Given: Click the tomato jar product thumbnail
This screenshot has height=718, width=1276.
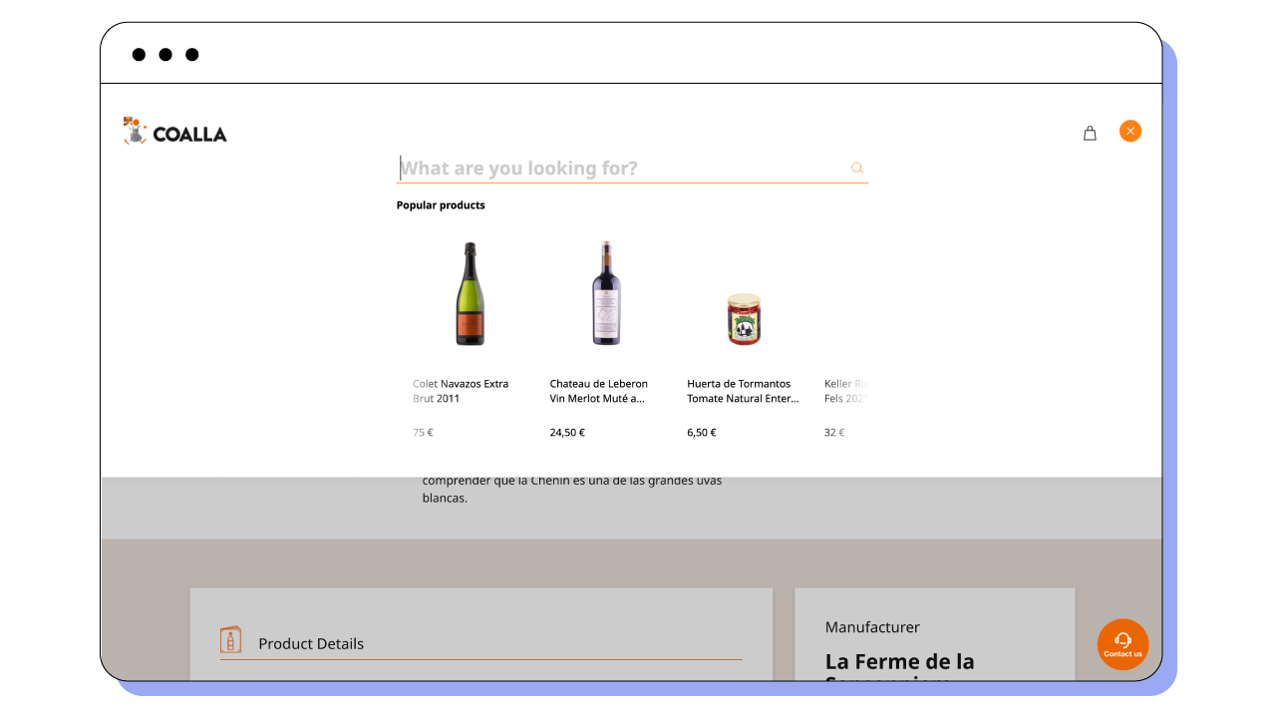Looking at the screenshot, I should tap(743, 319).
